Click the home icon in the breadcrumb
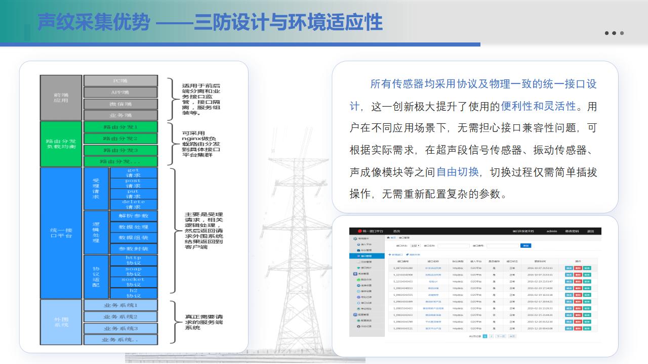 click(388, 237)
